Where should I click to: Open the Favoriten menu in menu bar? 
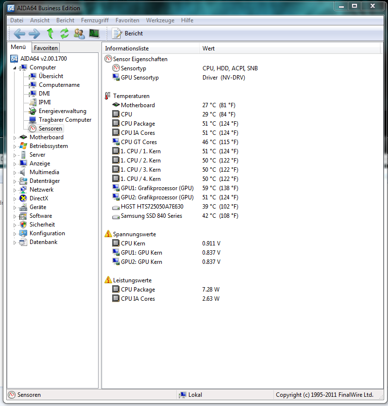[x=127, y=20]
